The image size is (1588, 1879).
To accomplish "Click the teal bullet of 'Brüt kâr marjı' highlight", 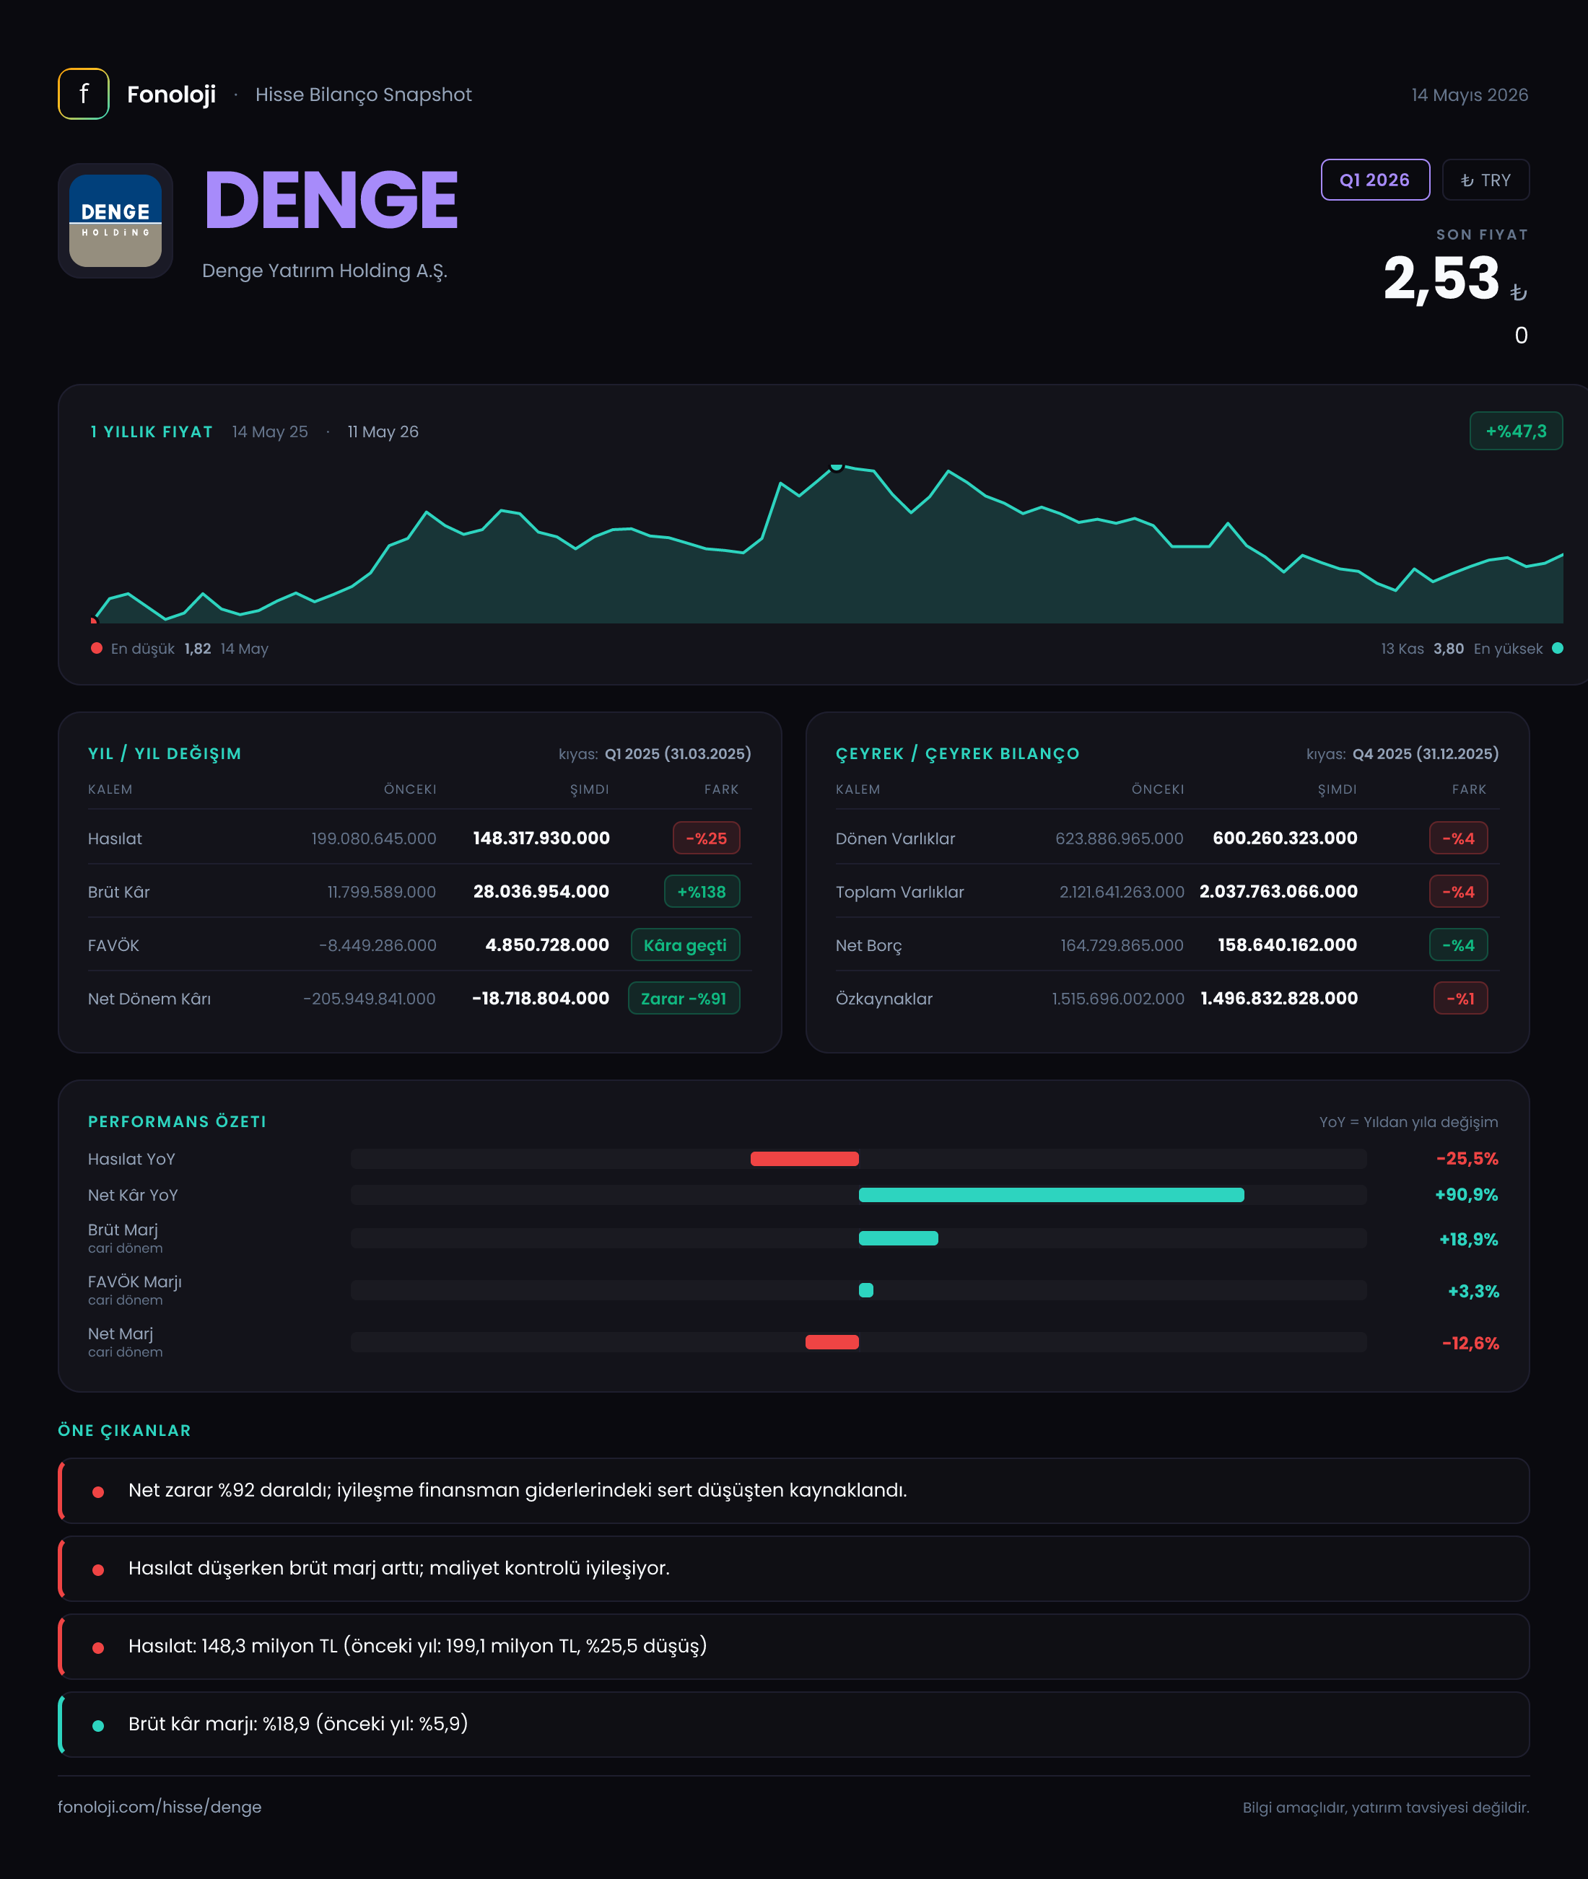I will 98,1726.
